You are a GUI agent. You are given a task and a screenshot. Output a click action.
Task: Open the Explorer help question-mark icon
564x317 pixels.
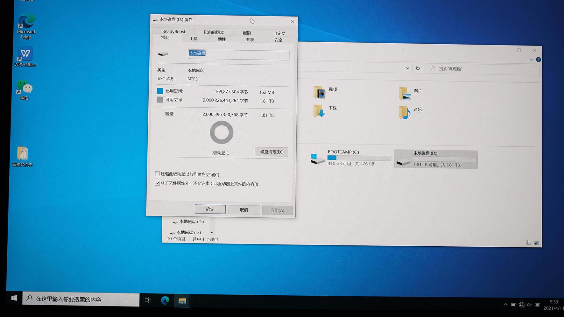click(x=538, y=60)
